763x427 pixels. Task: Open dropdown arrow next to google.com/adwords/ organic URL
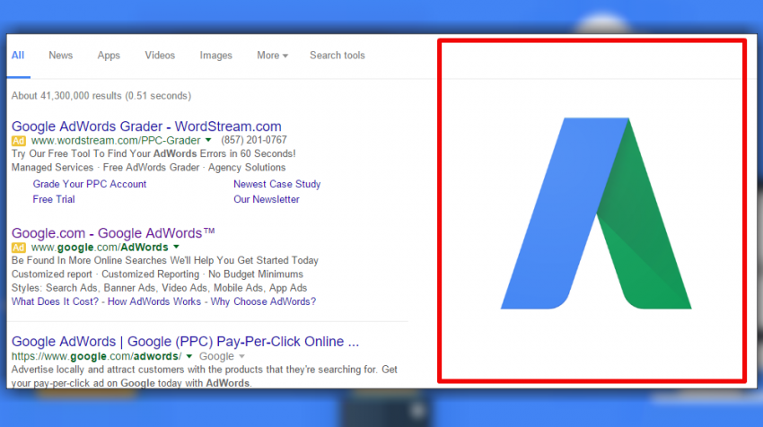point(191,357)
